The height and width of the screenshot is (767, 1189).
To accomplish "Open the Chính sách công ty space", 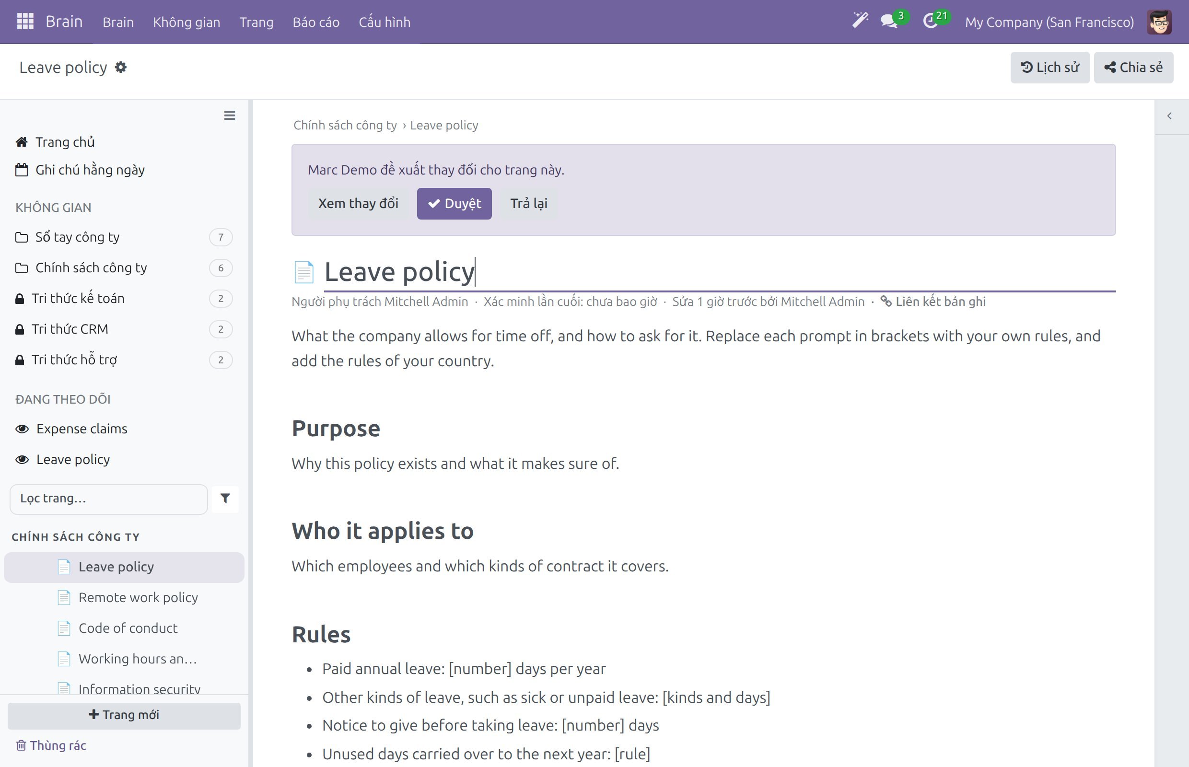I will coord(124,268).
